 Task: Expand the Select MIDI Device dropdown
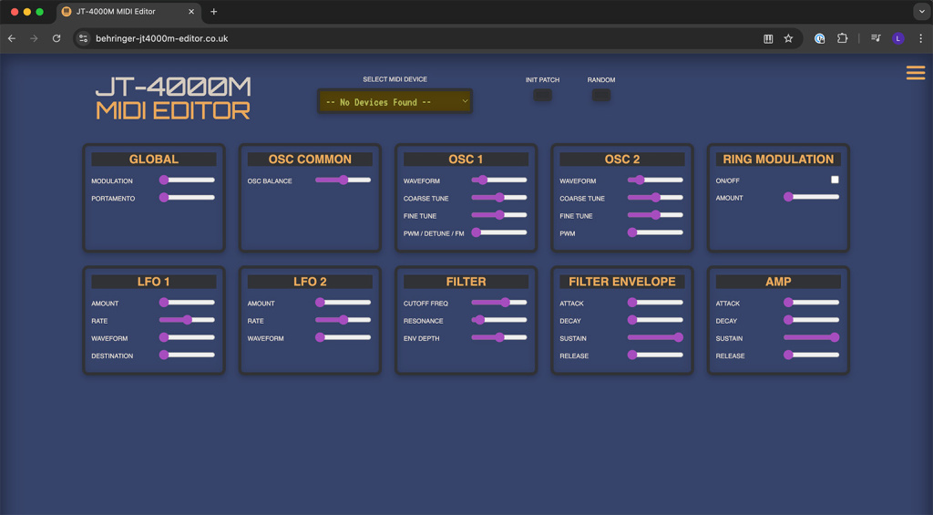(x=395, y=101)
